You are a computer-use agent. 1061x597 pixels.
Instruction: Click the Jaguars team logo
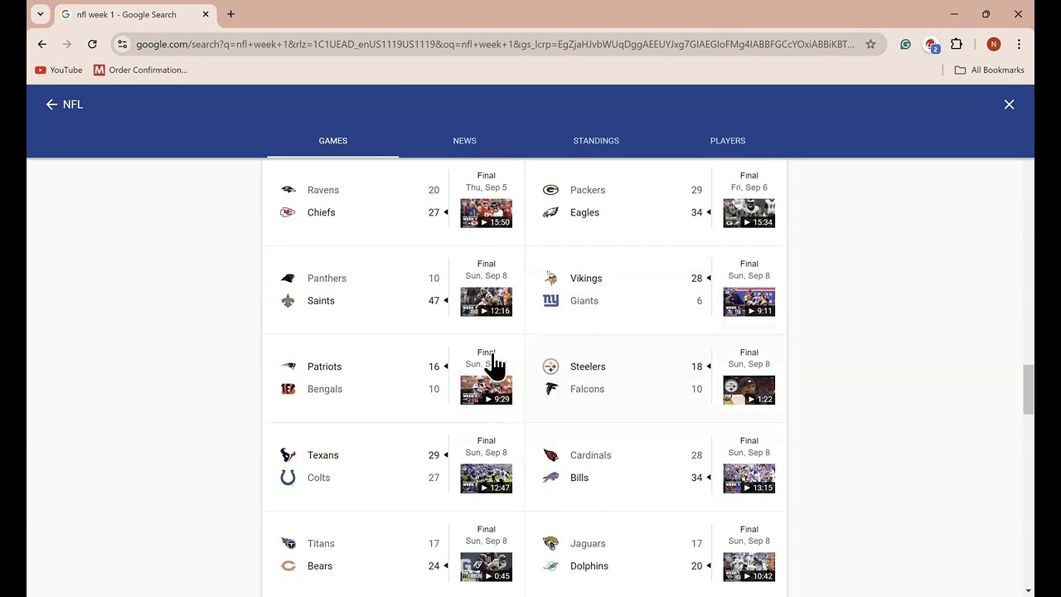click(x=550, y=544)
